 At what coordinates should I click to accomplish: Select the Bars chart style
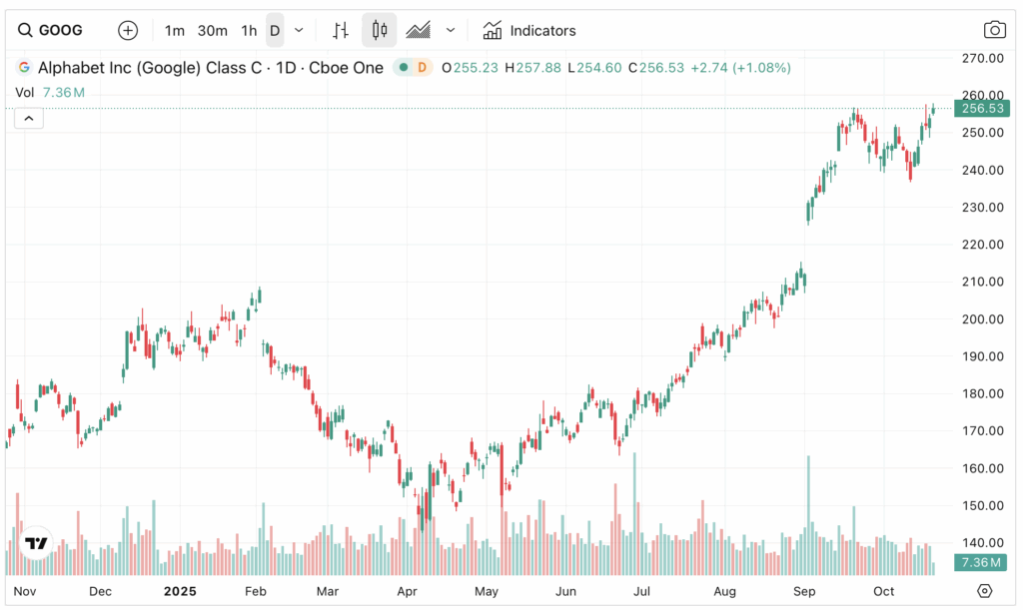click(341, 30)
